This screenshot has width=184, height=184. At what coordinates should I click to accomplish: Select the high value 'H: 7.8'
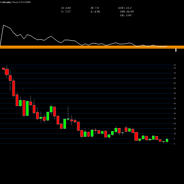(95, 8)
